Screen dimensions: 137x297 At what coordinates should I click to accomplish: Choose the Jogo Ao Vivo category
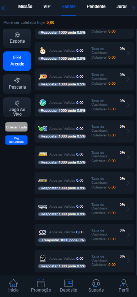(x=17, y=107)
